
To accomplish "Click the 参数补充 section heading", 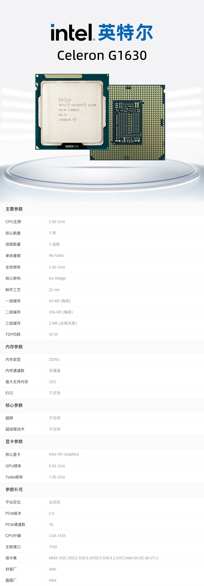I will point(14,489).
